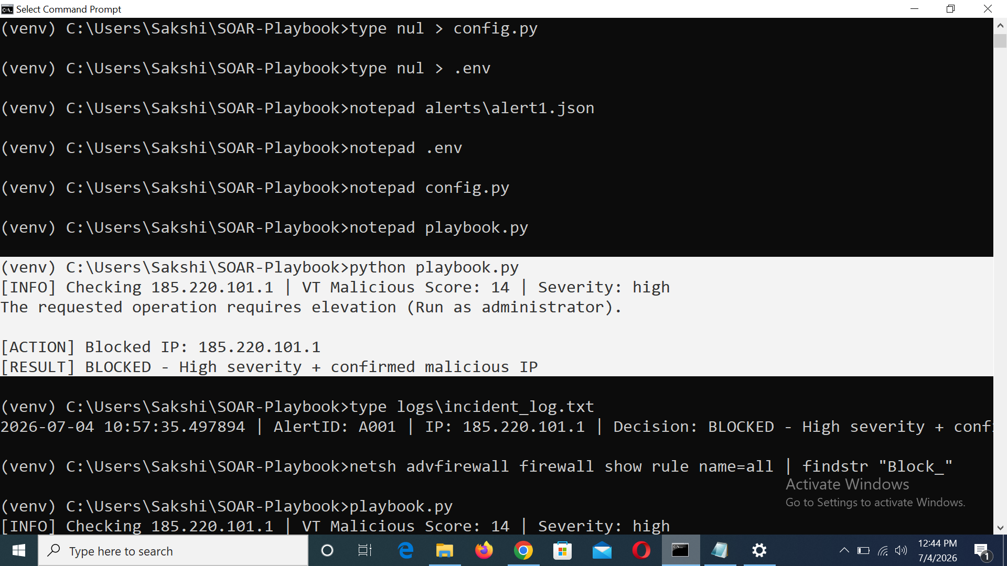Viewport: 1007px width, 566px height.
Task: Open the Settings gear taskbar app
Action: (759, 550)
